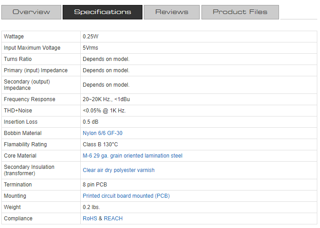Screen dimensions: 320x228
Task: Click the Turns Ratio row label
Action: [18, 59]
